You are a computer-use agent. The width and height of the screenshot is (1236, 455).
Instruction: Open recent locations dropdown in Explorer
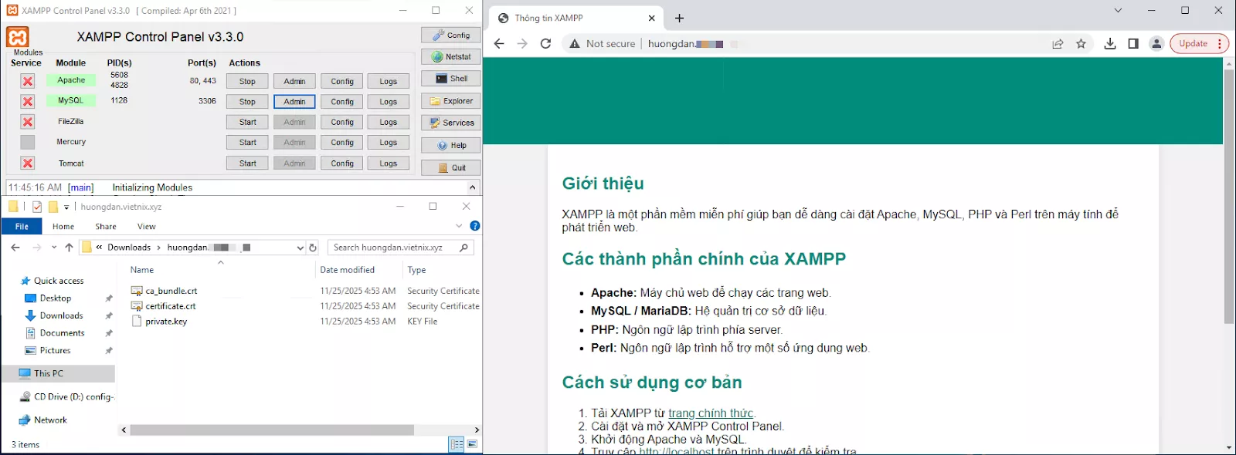[53, 248]
